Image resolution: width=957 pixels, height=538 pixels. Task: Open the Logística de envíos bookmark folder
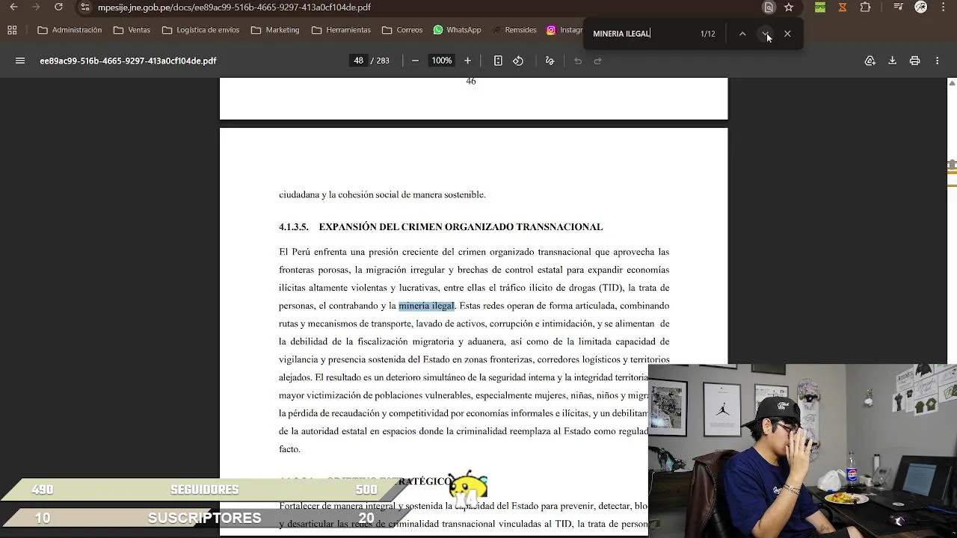[200, 31]
